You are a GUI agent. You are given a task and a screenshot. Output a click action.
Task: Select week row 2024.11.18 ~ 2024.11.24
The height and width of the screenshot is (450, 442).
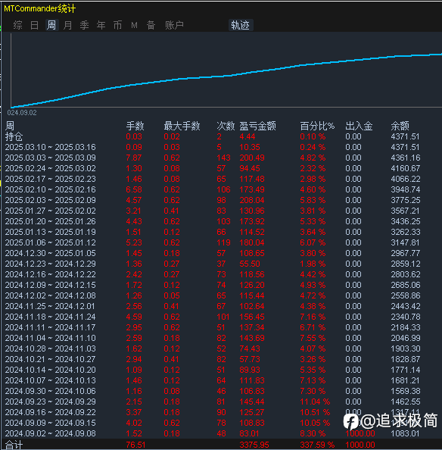pos(221,317)
